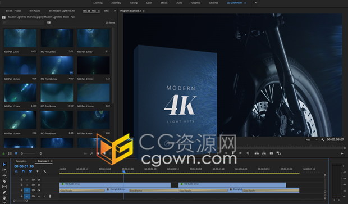
Task: Select the Selection tool arrow
Action: [x=4, y=165]
